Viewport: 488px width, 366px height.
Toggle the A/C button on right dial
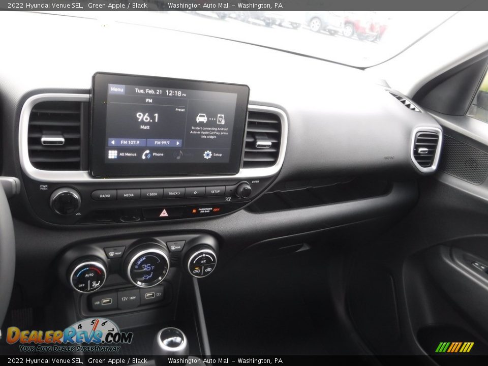tap(203, 262)
